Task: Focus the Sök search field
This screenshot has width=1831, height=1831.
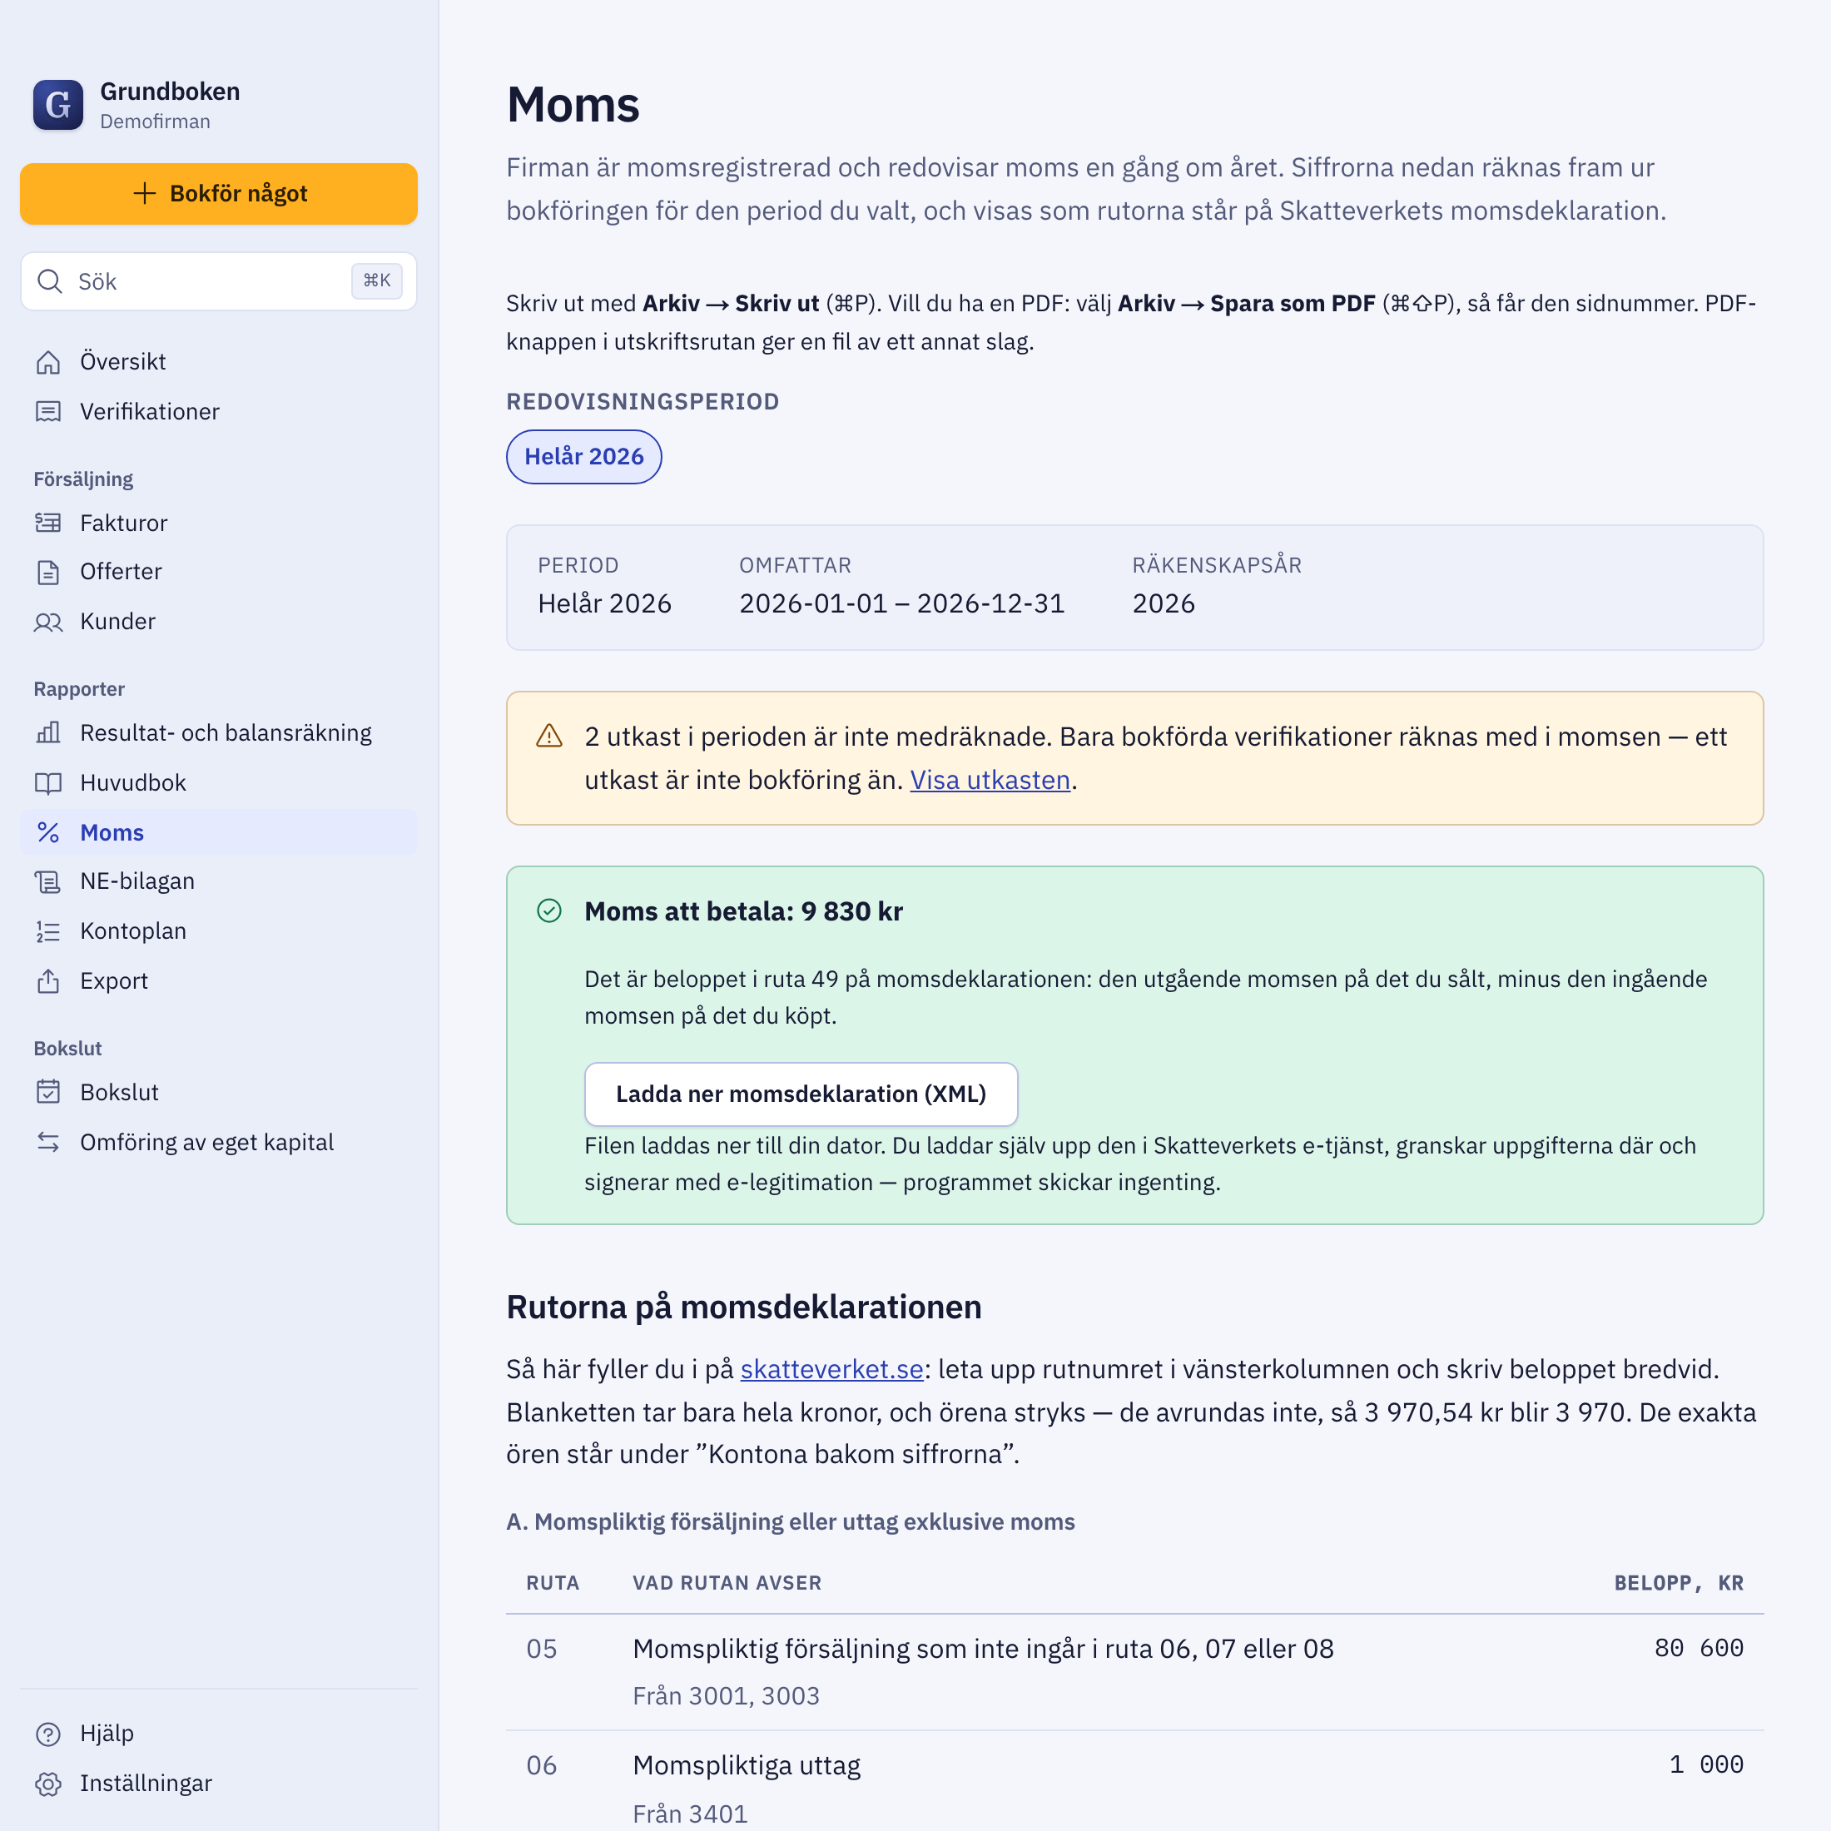Action: 219,281
